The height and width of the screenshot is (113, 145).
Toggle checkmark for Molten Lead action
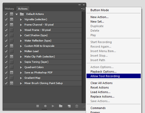pyautogui.click(x=6, y=51)
